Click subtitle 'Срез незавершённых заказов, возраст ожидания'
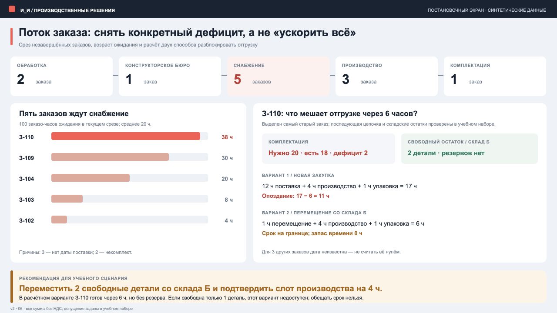This screenshot has width=557, height=313. (138, 45)
